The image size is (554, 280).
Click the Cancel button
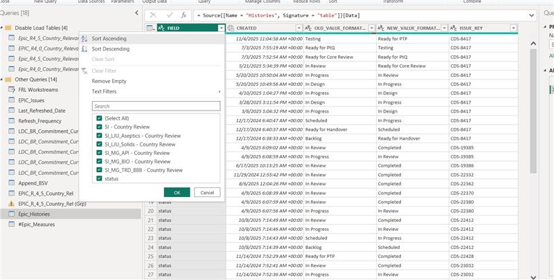click(207, 193)
